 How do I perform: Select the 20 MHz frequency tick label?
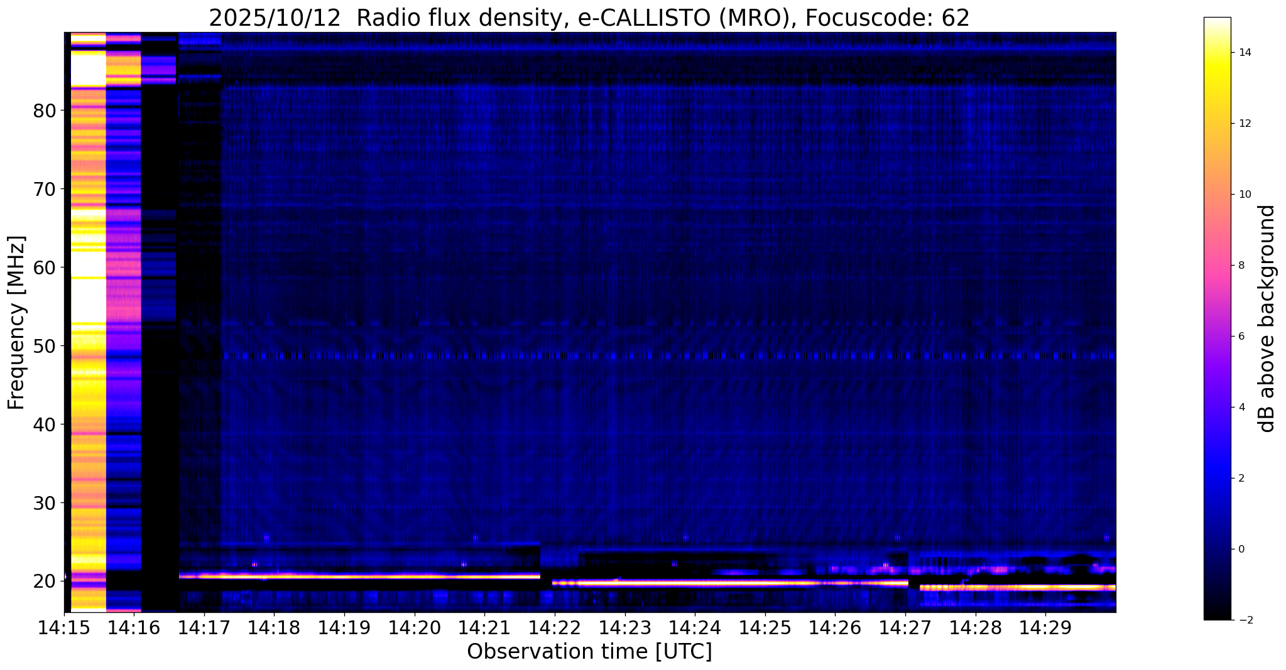pyautogui.click(x=44, y=581)
